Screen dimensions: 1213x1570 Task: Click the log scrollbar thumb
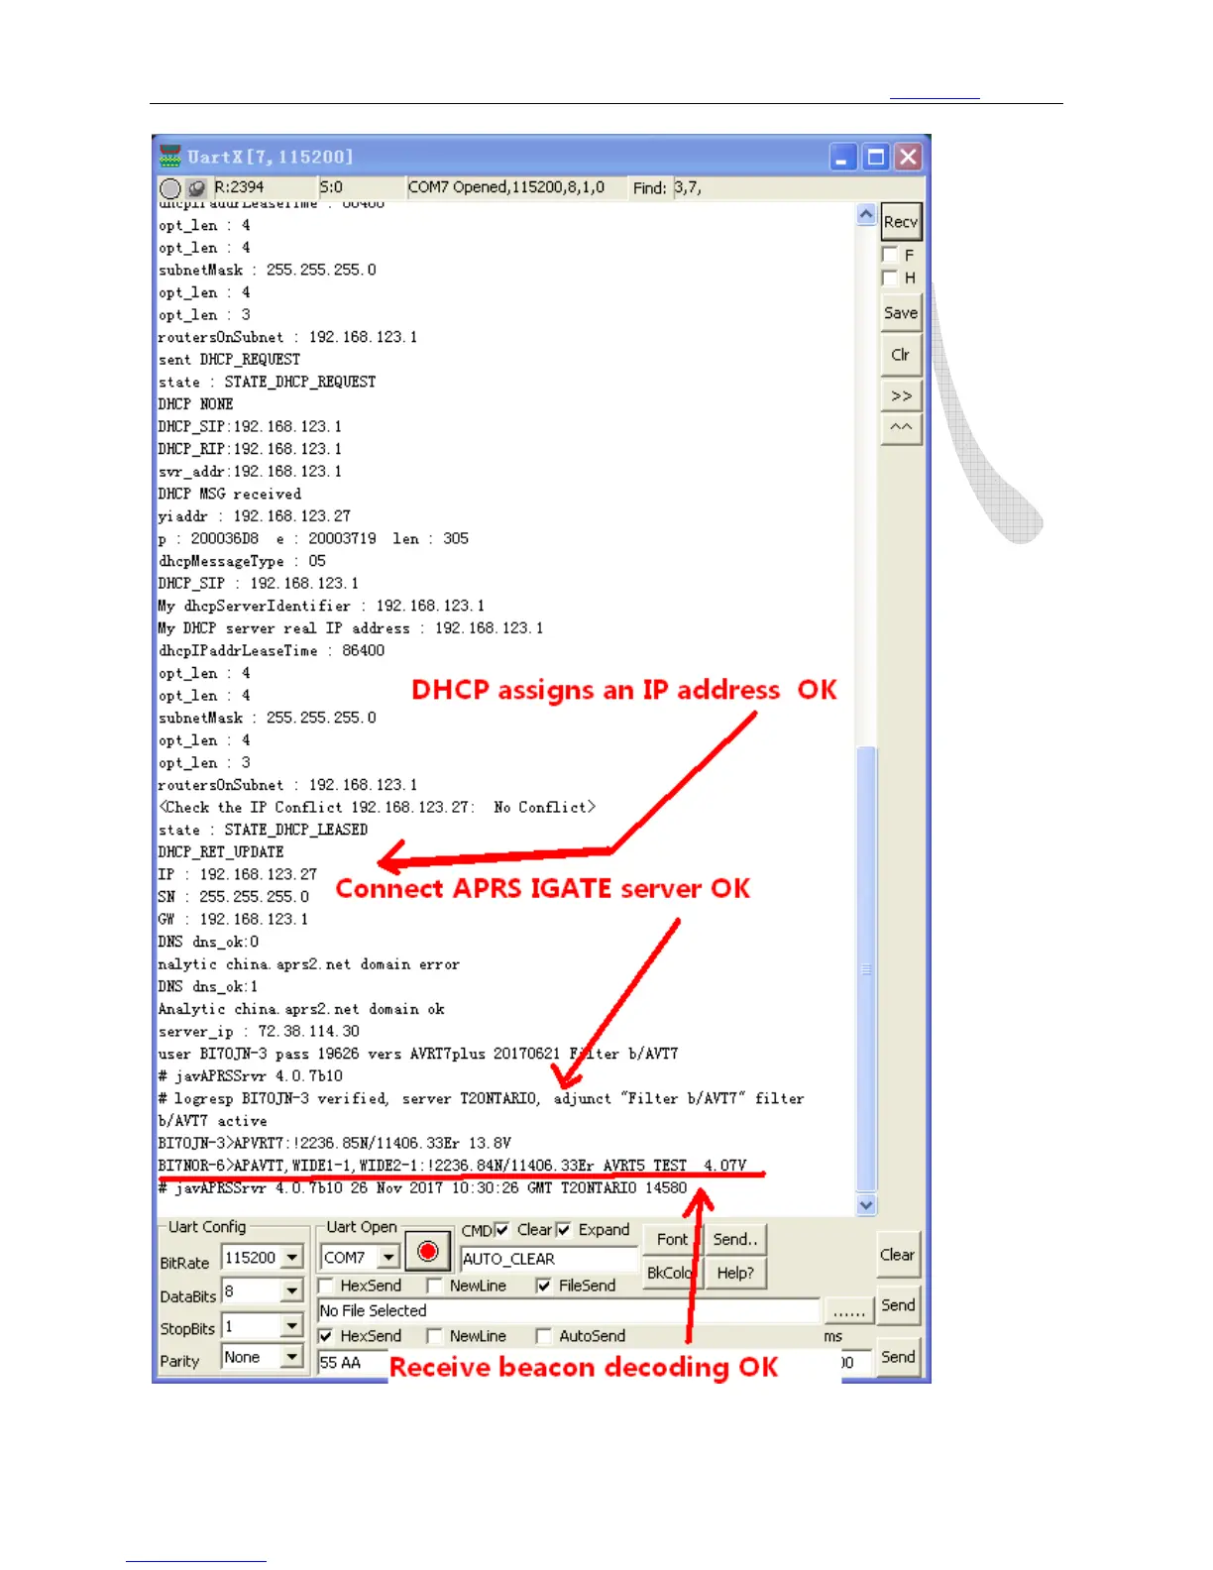click(x=866, y=968)
